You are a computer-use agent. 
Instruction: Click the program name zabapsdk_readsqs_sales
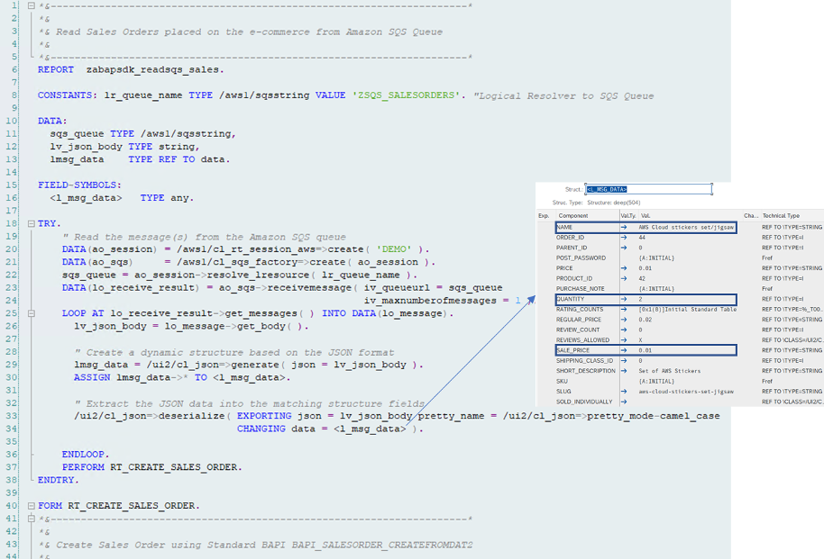[155, 70]
